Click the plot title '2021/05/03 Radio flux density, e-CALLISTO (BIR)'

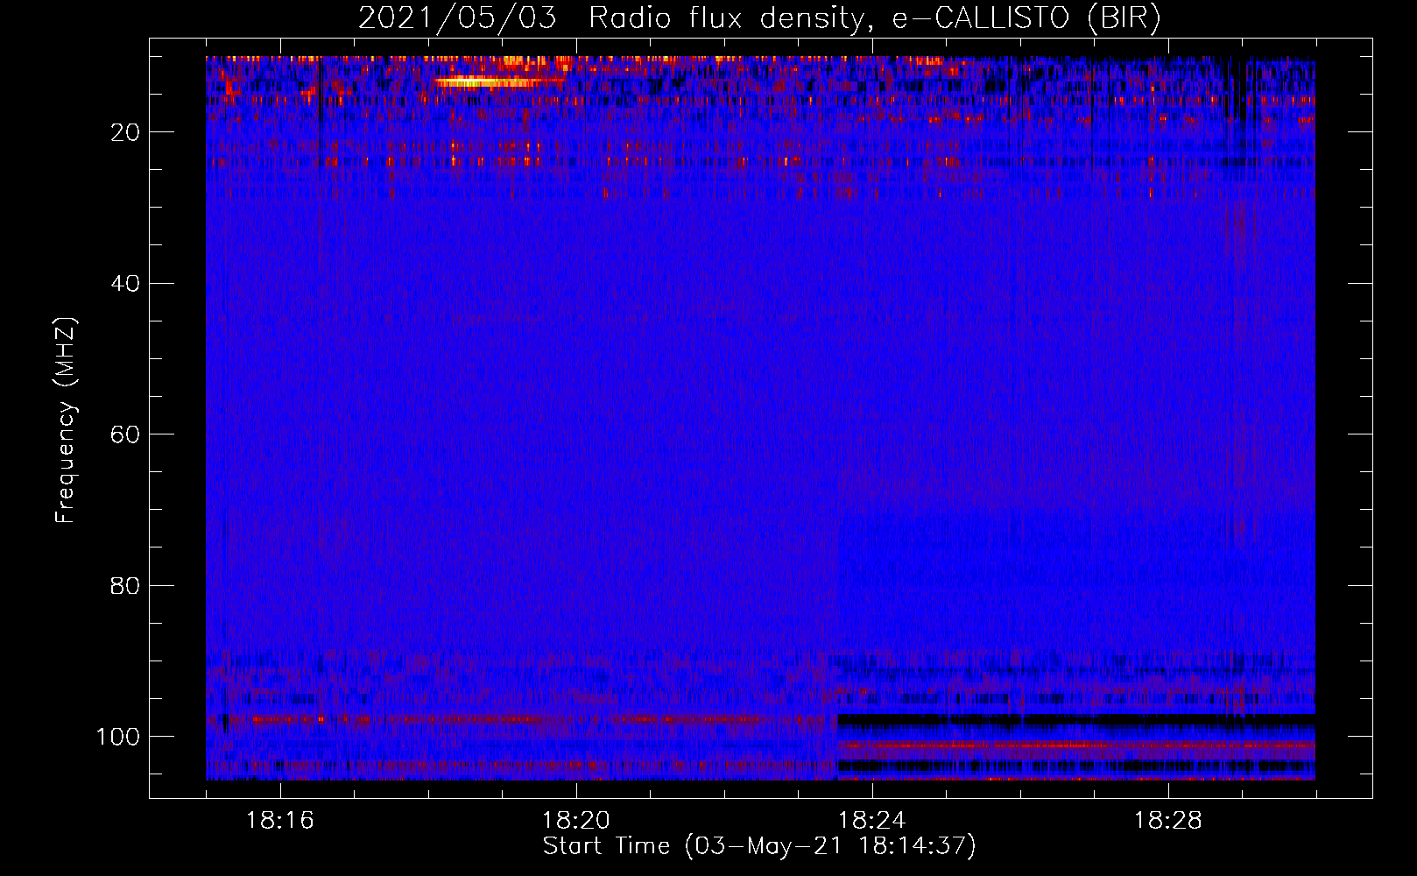click(x=759, y=18)
